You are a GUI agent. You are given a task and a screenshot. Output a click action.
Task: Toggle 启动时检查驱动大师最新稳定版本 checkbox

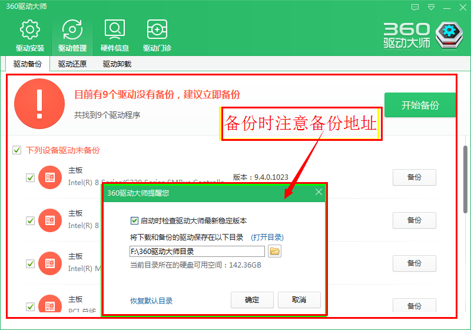pyautogui.click(x=134, y=220)
